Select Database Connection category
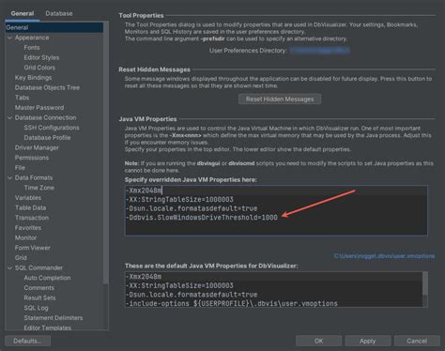 (x=45, y=117)
